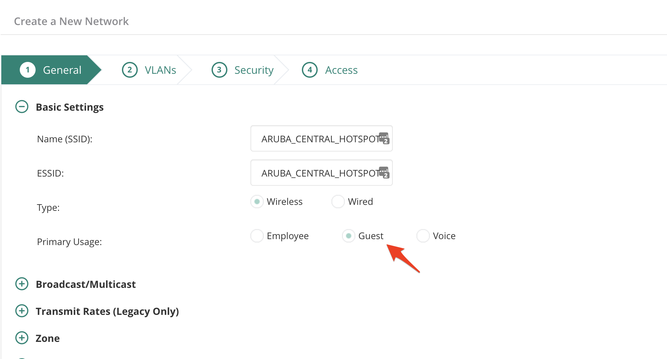
Task: Click the step 2 number circle
Action: (x=130, y=70)
